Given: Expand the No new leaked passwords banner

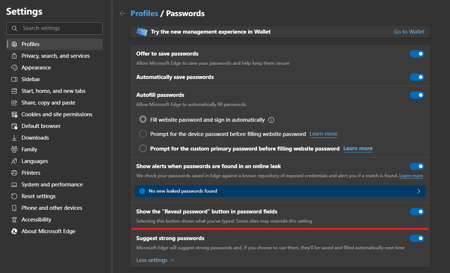Looking at the screenshot, I should pos(419,191).
